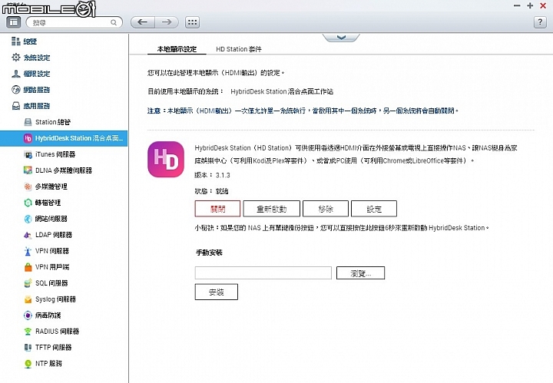
Task: Click the DLNA 多媒體伺服器 icon
Action: [28, 170]
